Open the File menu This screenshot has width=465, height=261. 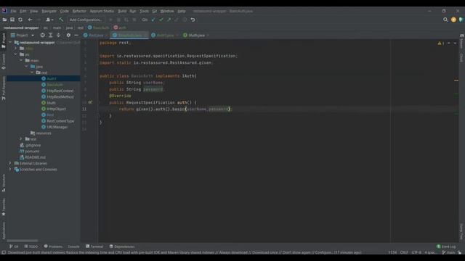pos(13,11)
